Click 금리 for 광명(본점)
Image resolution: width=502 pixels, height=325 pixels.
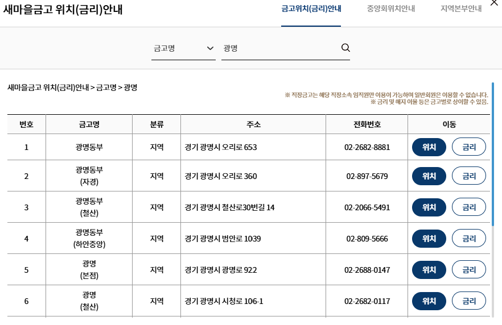(x=469, y=270)
